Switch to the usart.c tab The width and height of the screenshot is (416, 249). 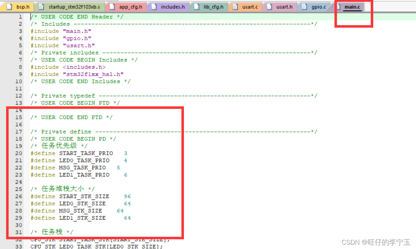point(245,7)
